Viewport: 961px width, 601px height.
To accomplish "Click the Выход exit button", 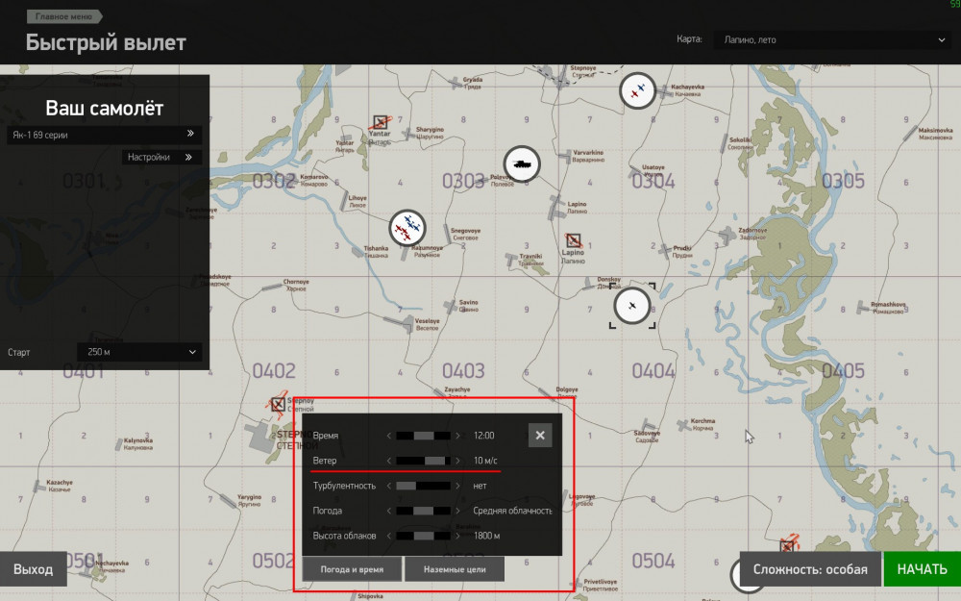I will pos(33,569).
